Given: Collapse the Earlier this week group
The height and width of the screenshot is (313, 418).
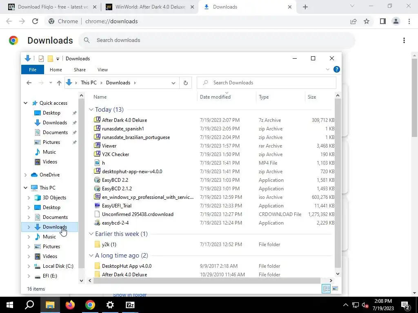Looking at the screenshot, I should click(x=91, y=234).
